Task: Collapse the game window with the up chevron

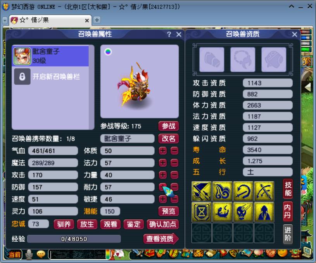Action: [292, 7]
